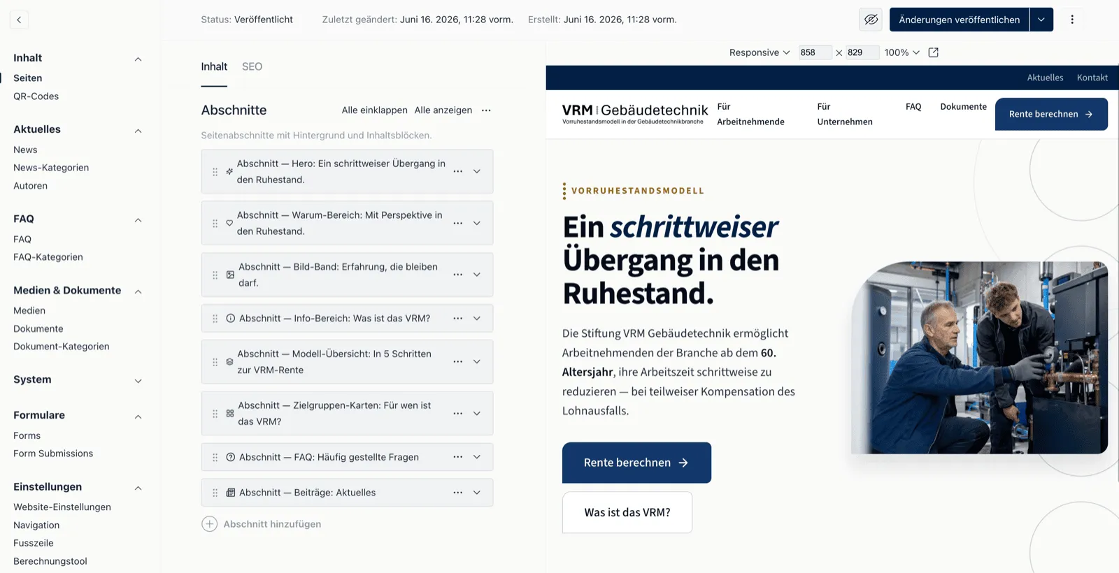Open options for Bild-Band section
The width and height of the screenshot is (1119, 573).
click(457, 275)
